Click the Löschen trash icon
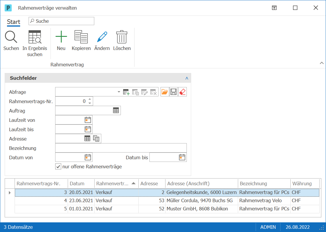 122,37
